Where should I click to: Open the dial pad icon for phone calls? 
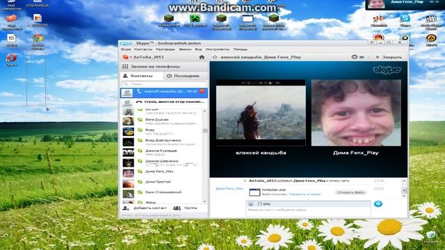(125, 67)
